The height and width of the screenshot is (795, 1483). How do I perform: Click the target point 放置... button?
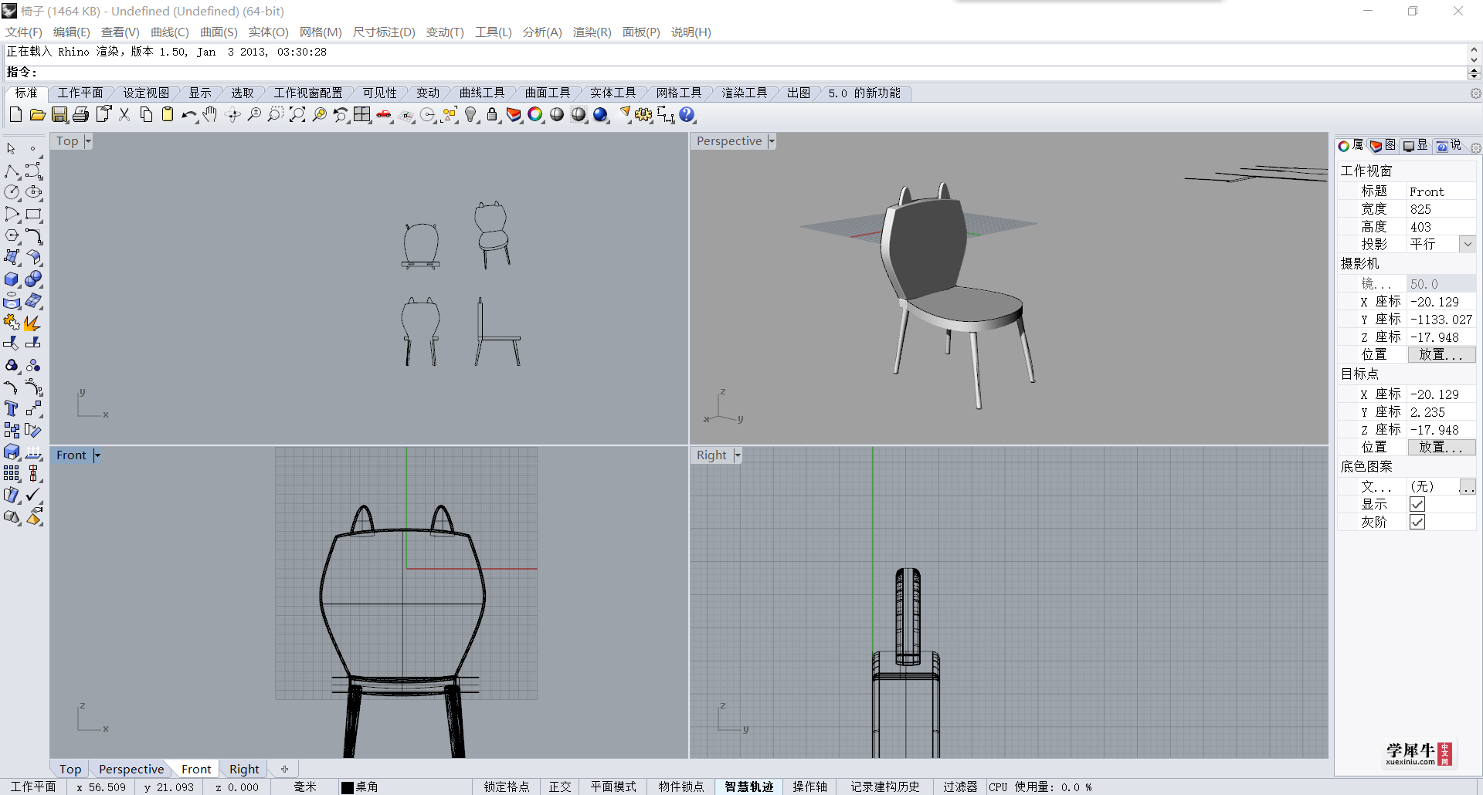[x=1441, y=447]
